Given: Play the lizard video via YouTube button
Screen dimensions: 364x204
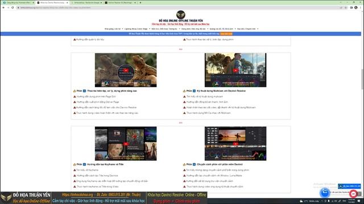Looking at the screenshot, I should tap(126, 70).
